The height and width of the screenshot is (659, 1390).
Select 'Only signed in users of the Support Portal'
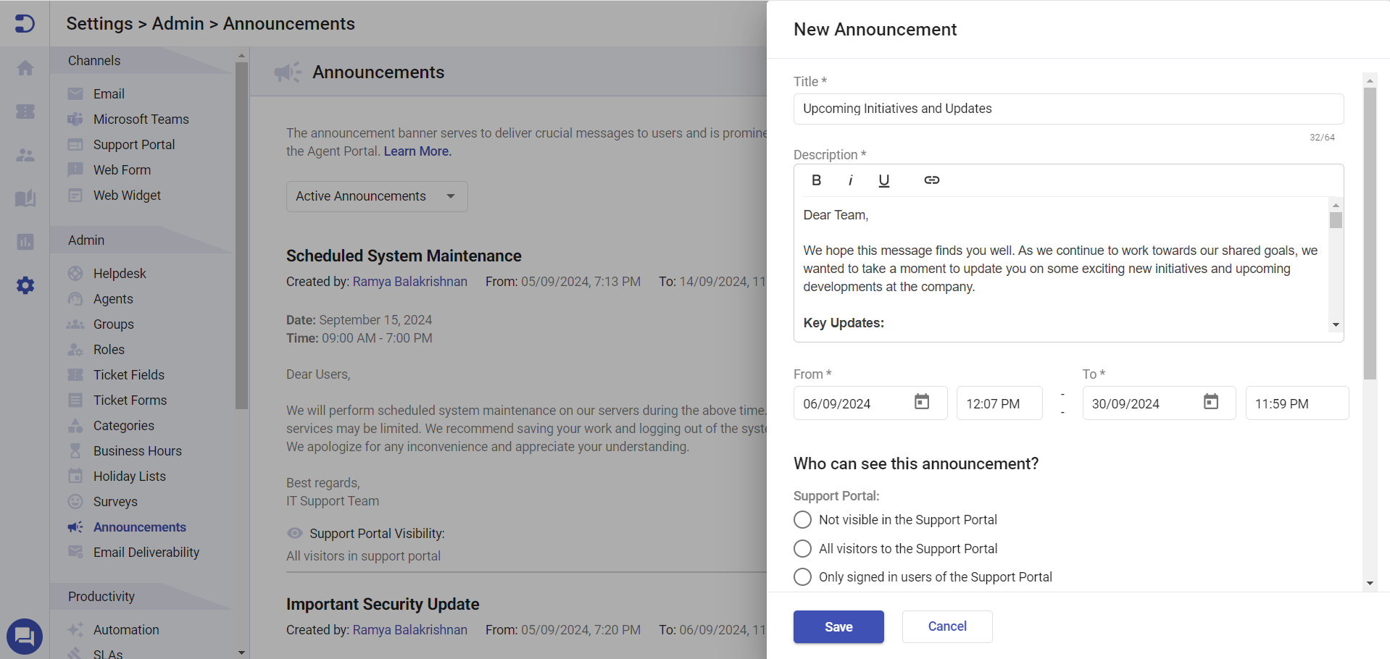802,576
